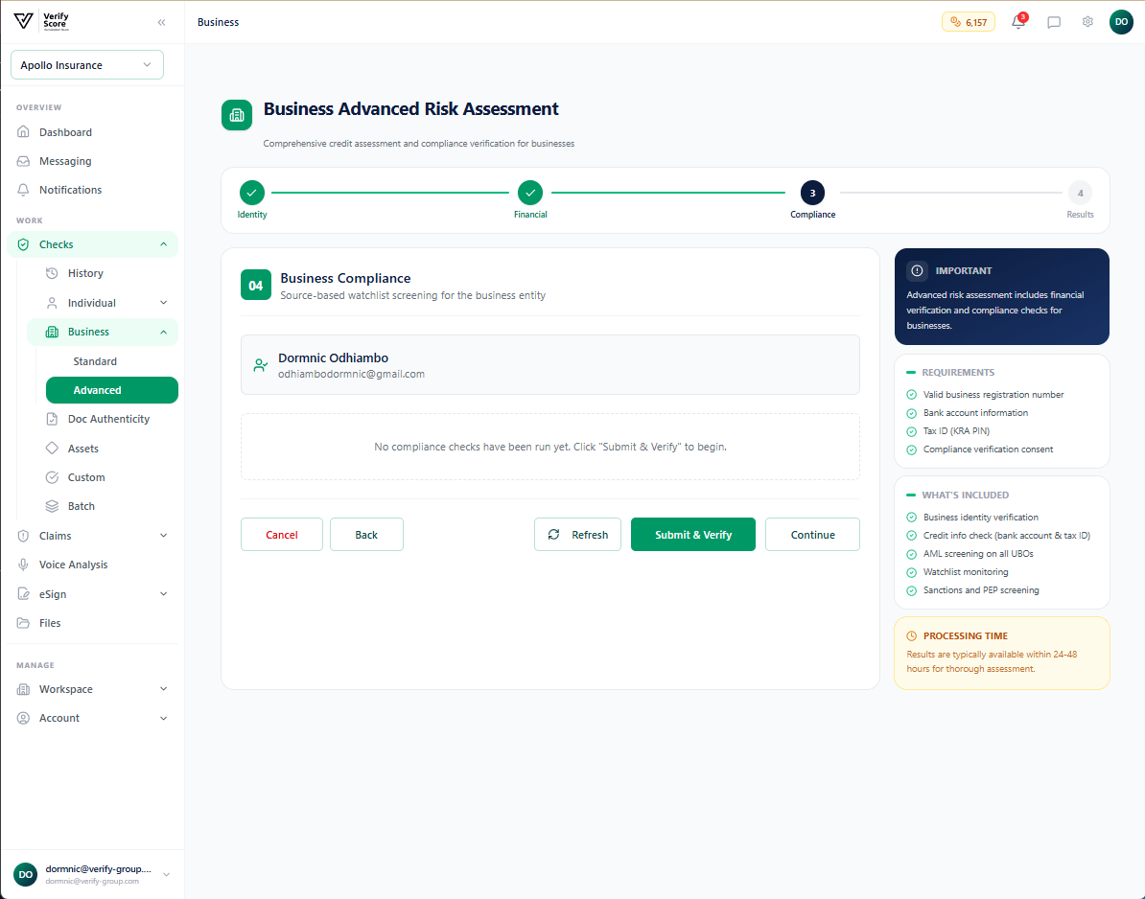Click the Checks shield icon
This screenshot has width=1145, height=899.
[x=23, y=244]
